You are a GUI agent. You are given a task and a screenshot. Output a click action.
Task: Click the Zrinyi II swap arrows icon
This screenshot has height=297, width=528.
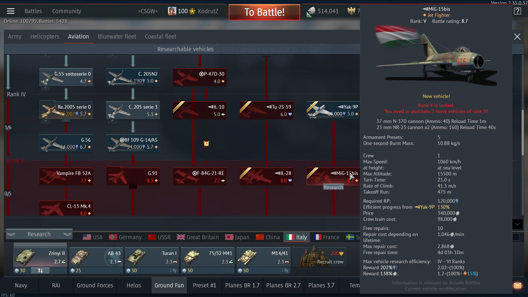point(40,271)
